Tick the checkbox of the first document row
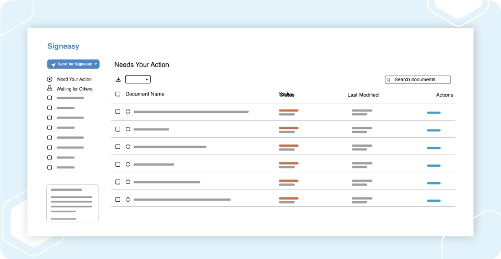Viewport: 501px width, 259px height. (118, 112)
